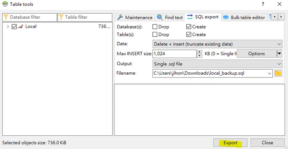
Task: Uncheck Create for Table(s)
Action: [x=189, y=35]
